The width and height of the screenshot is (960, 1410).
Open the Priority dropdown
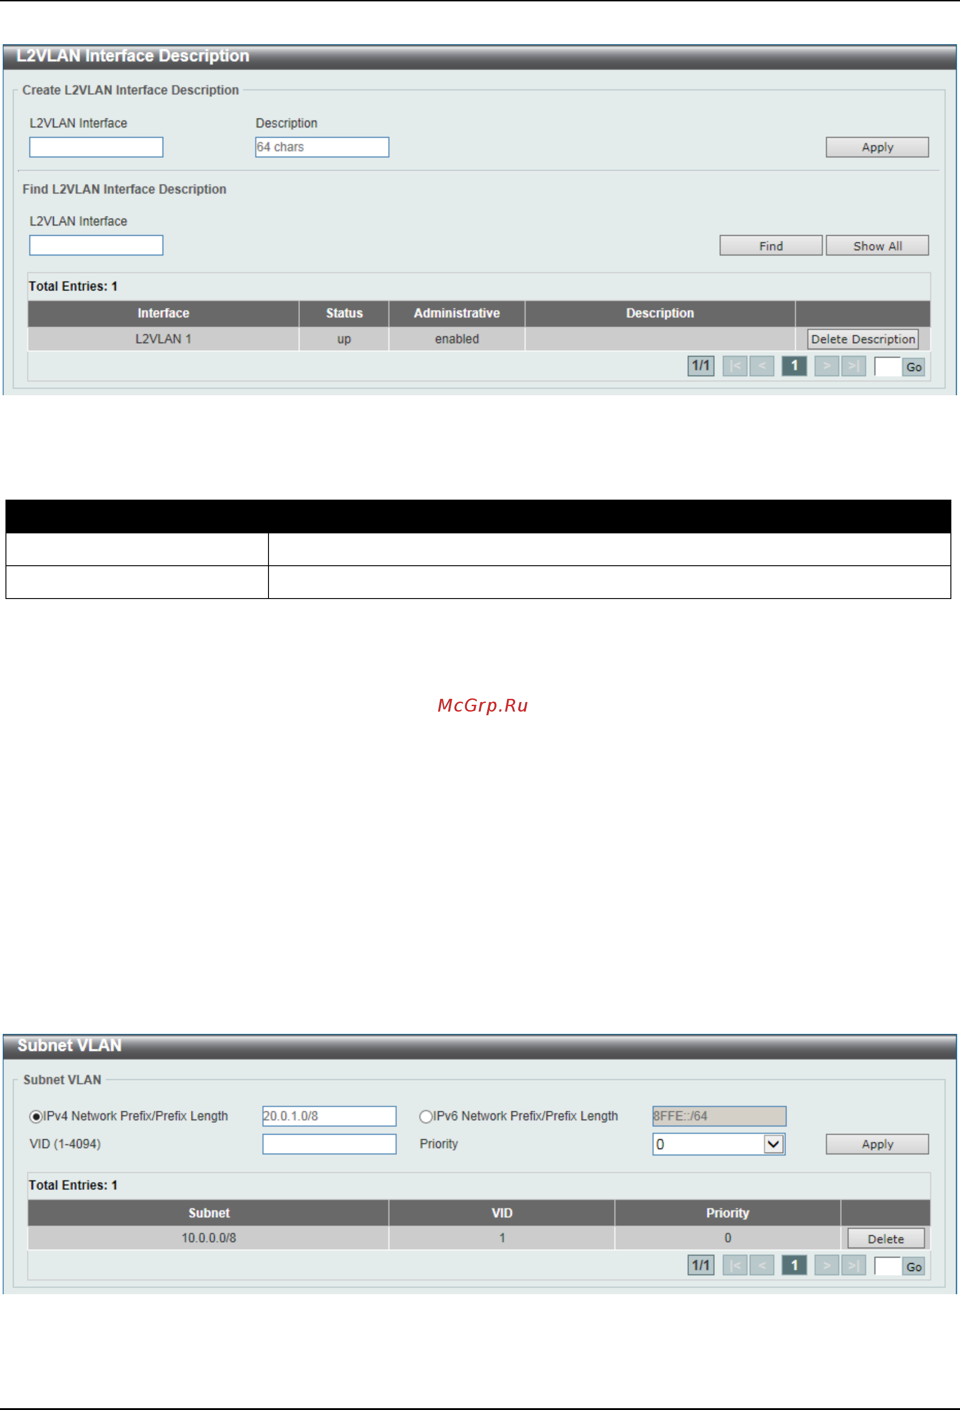point(718,1144)
